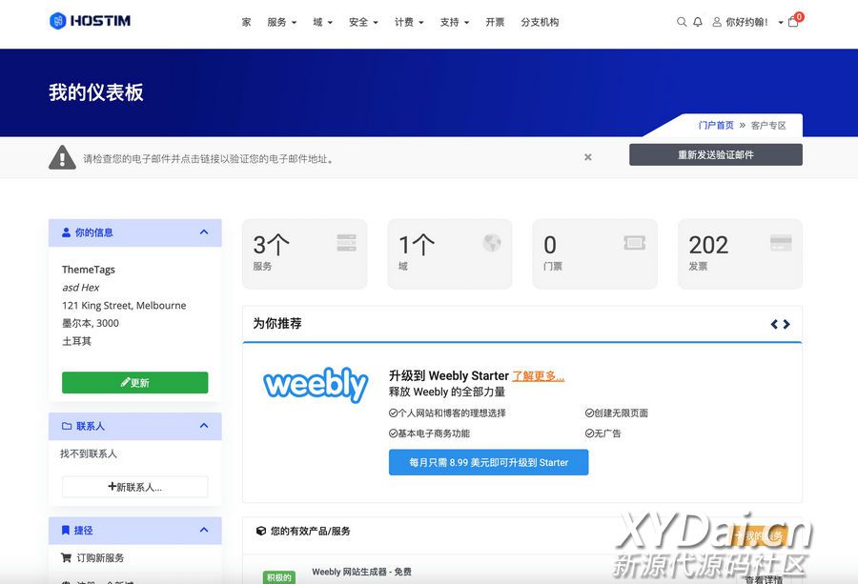
Task: Expand the 安全 navigation dropdown
Action: tap(363, 22)
